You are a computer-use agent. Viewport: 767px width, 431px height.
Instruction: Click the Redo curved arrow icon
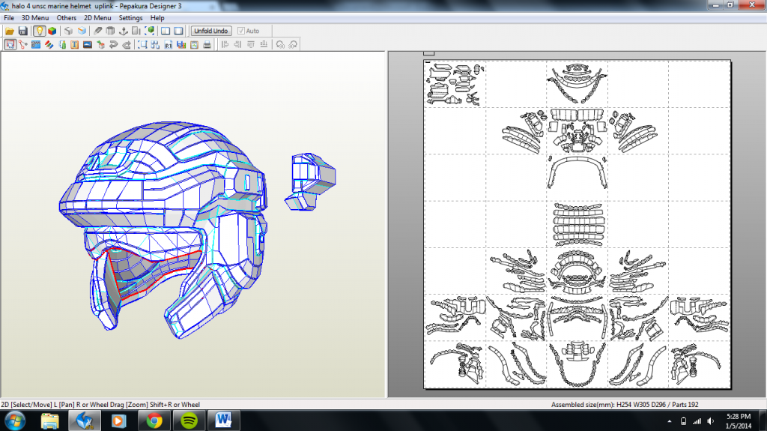127,44
